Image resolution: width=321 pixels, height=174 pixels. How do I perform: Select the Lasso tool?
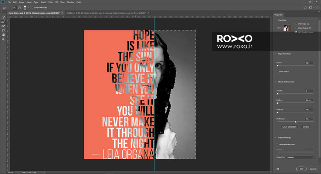pos(3,30)
